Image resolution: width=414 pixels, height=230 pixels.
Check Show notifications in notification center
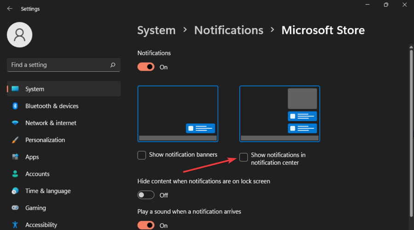click(x=244, y=157)
